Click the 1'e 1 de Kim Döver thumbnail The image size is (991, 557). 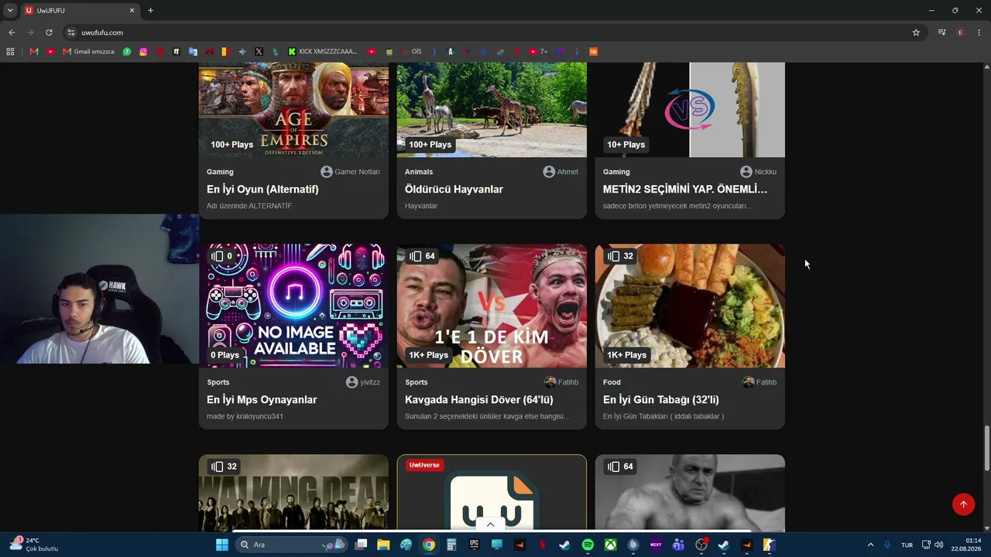492,306
